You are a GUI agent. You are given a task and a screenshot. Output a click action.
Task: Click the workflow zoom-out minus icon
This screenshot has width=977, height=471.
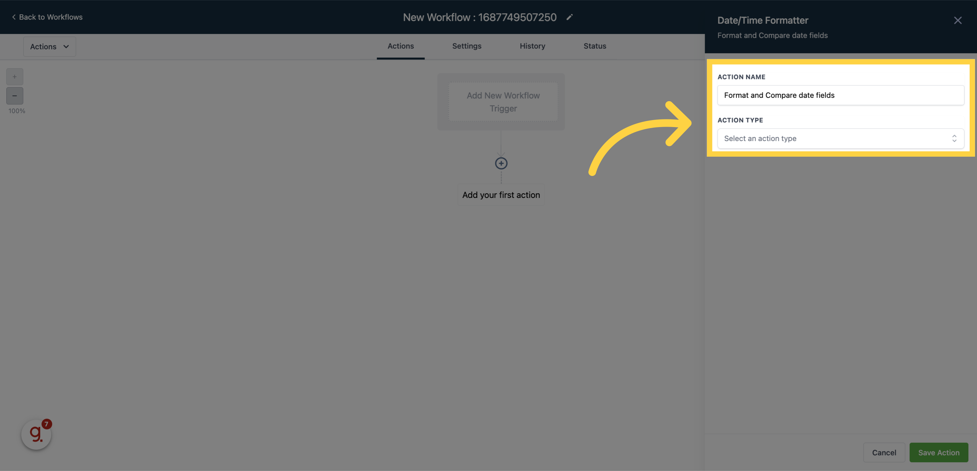tap(14, 95)
